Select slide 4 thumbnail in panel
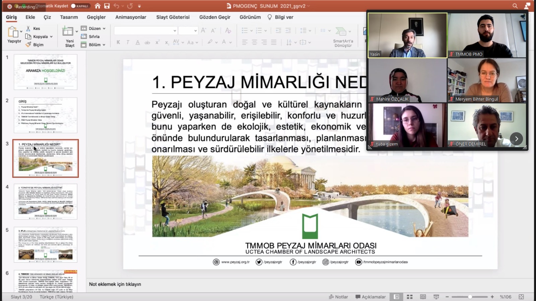 pyautogui.click(x=46, y=201)
